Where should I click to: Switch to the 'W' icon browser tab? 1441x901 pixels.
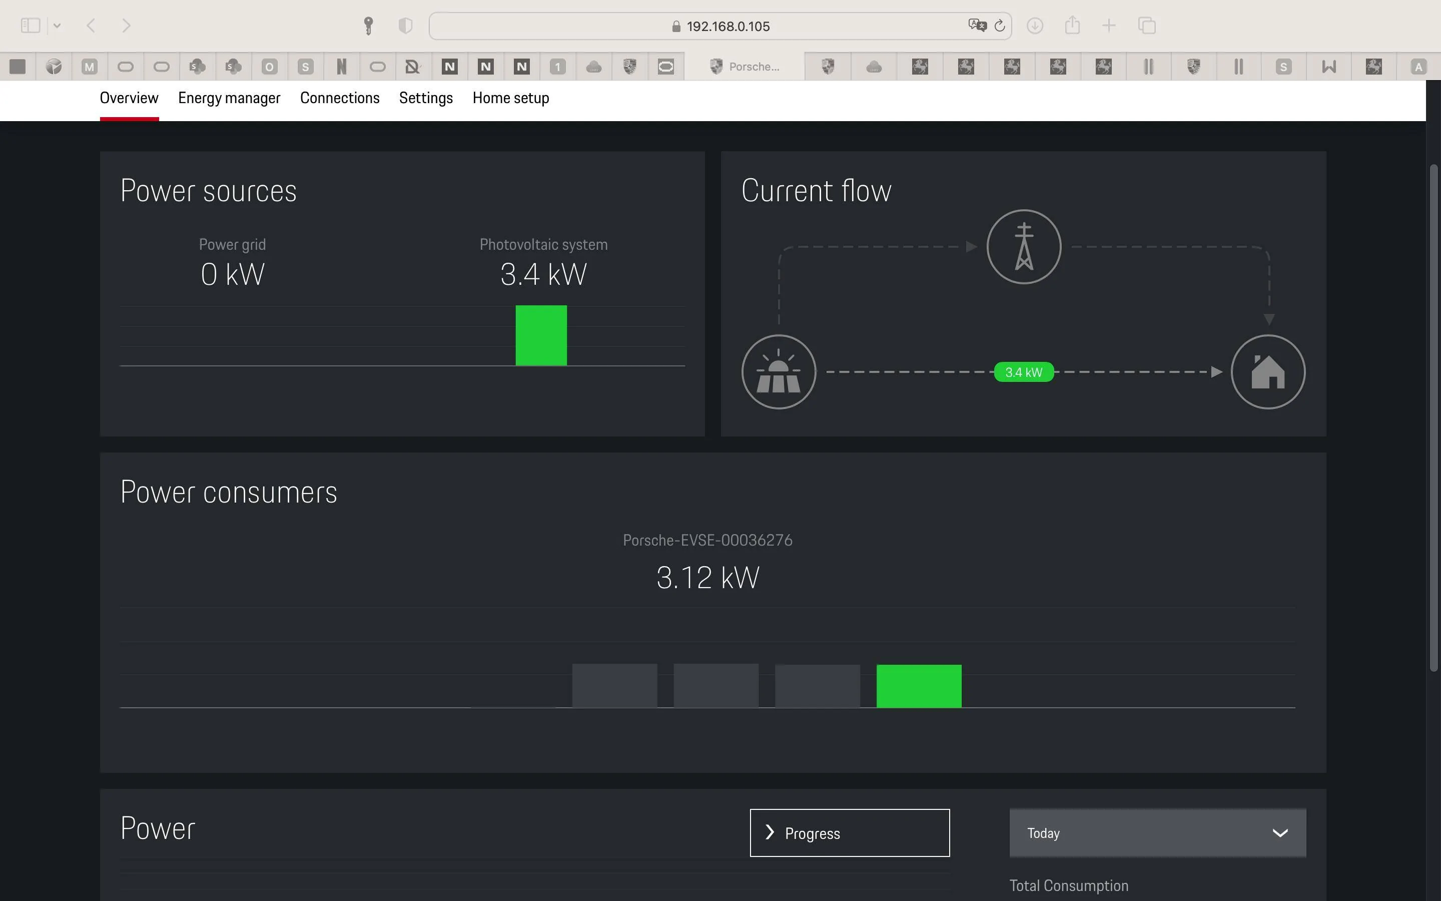(1328, 67)
